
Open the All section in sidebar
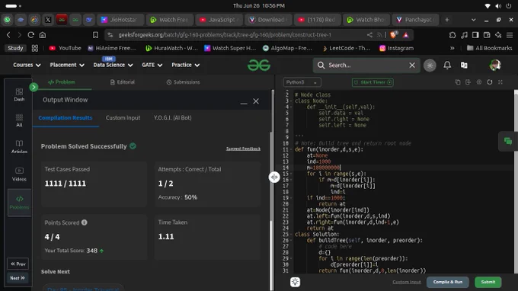[x=19, y=120]
